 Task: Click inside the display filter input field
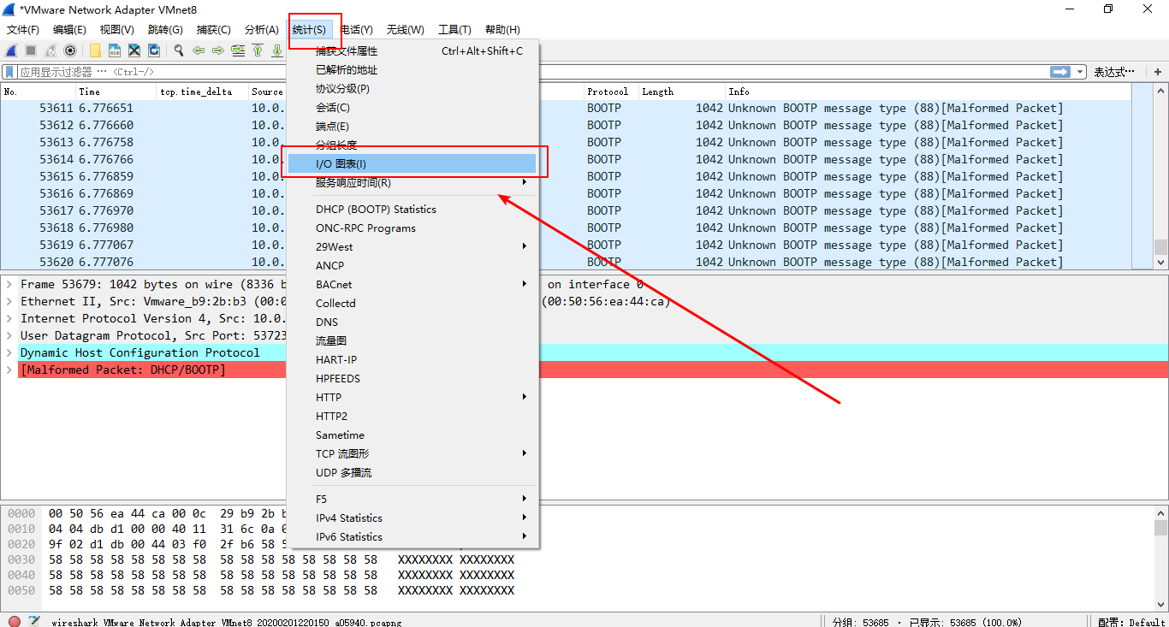[513, 71]
